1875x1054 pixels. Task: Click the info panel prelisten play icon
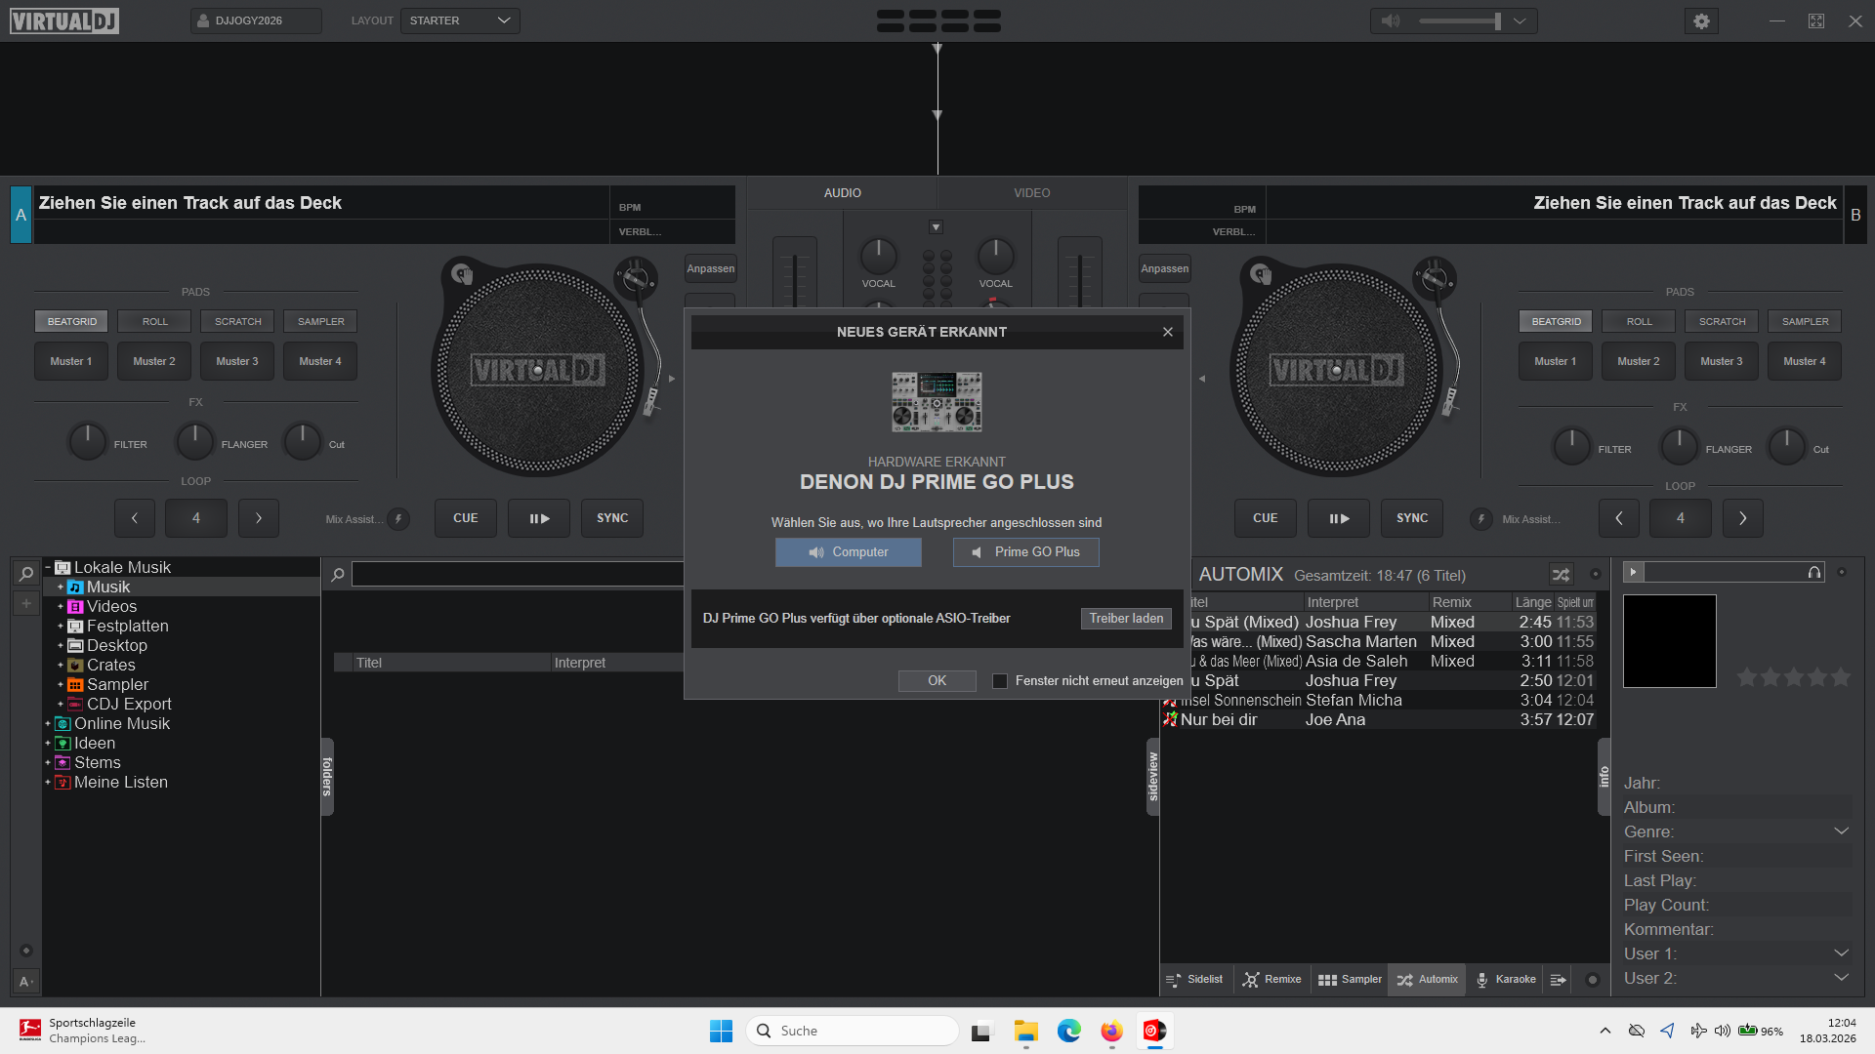1633,572
